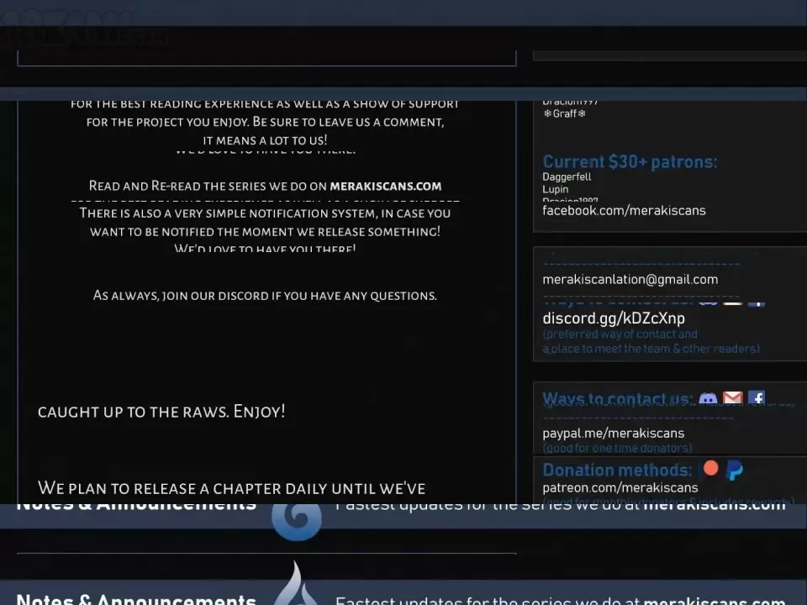This screenshot has width=807, height=605.
Task: Click the Gmail envelope icon
Action: 732,399
